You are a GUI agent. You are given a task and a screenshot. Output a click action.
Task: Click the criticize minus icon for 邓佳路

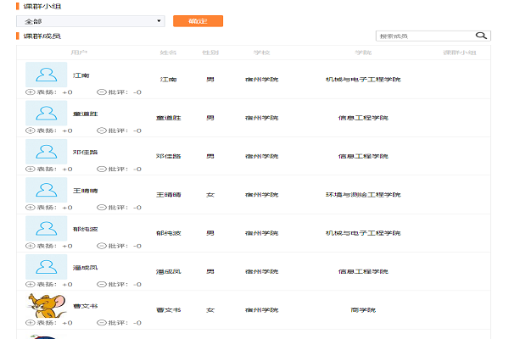pyautogui.click(x=102, y=169)
